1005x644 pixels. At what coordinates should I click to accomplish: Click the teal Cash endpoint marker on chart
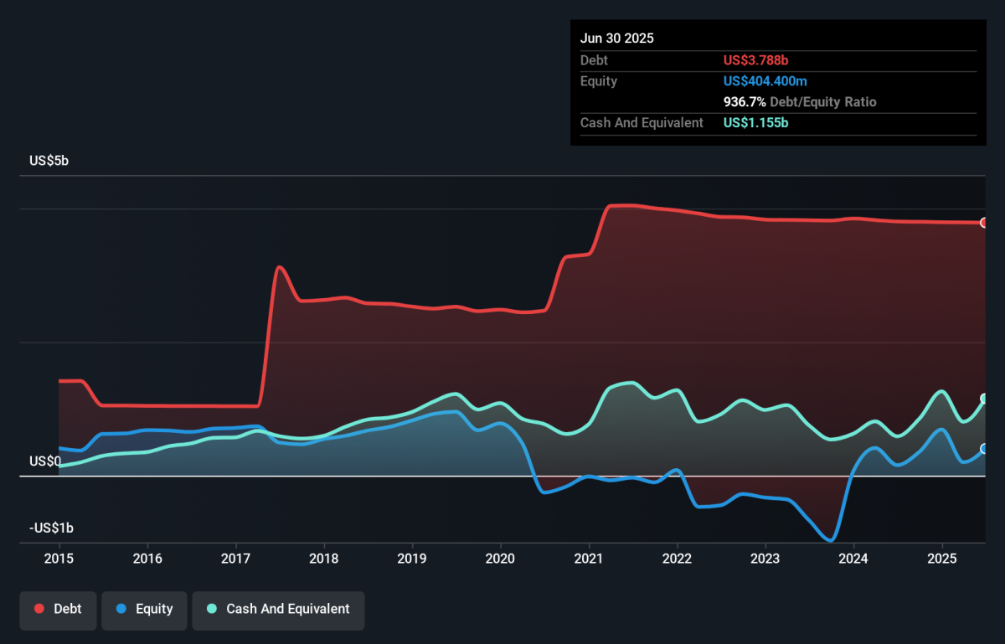tap(984, 399)
